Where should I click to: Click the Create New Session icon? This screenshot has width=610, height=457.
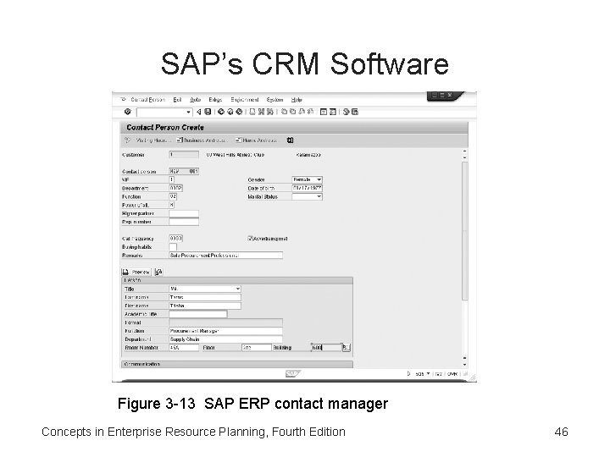point(324,112)
